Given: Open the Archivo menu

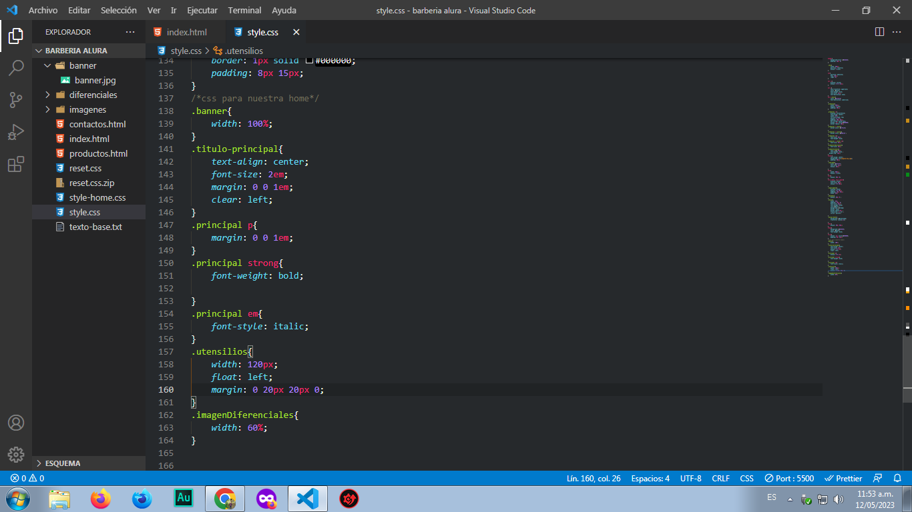Looking at the screenshot, I should 43,10.
